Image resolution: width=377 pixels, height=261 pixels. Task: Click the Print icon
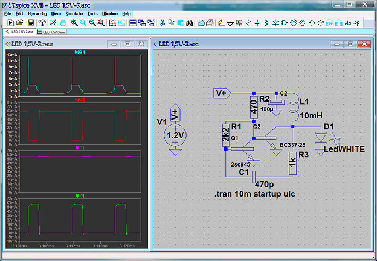[210, 23]
